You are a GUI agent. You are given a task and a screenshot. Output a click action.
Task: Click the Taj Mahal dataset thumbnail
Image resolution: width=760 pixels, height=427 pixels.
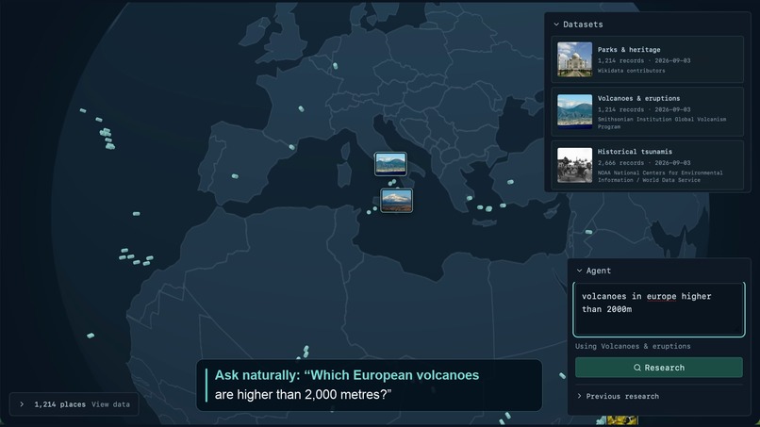574,59
